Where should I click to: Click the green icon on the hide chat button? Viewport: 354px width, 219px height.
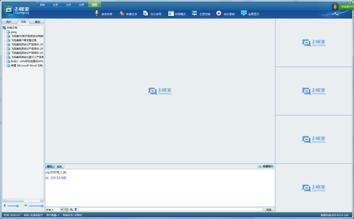pos(260,166)
